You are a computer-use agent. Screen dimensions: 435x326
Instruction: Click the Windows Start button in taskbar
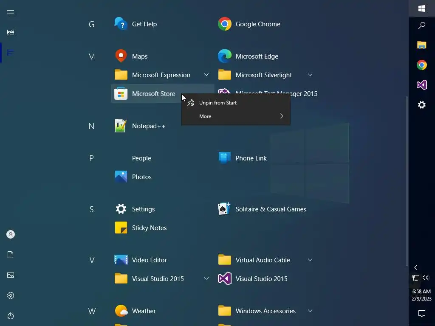tap(422, 8)
